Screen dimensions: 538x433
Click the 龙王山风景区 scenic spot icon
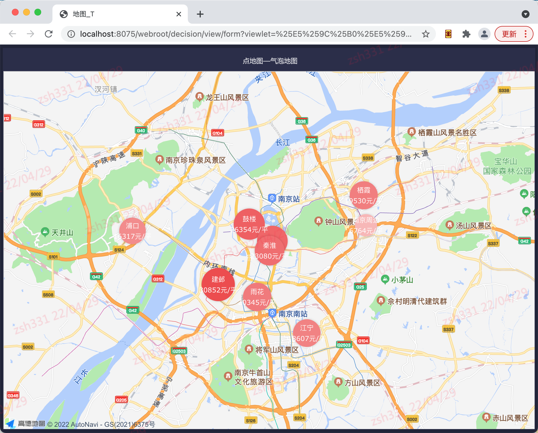[x=199, y=97]
